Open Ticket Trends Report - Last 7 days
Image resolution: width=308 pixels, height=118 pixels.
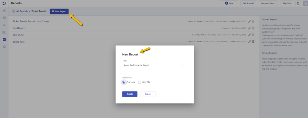31,21
